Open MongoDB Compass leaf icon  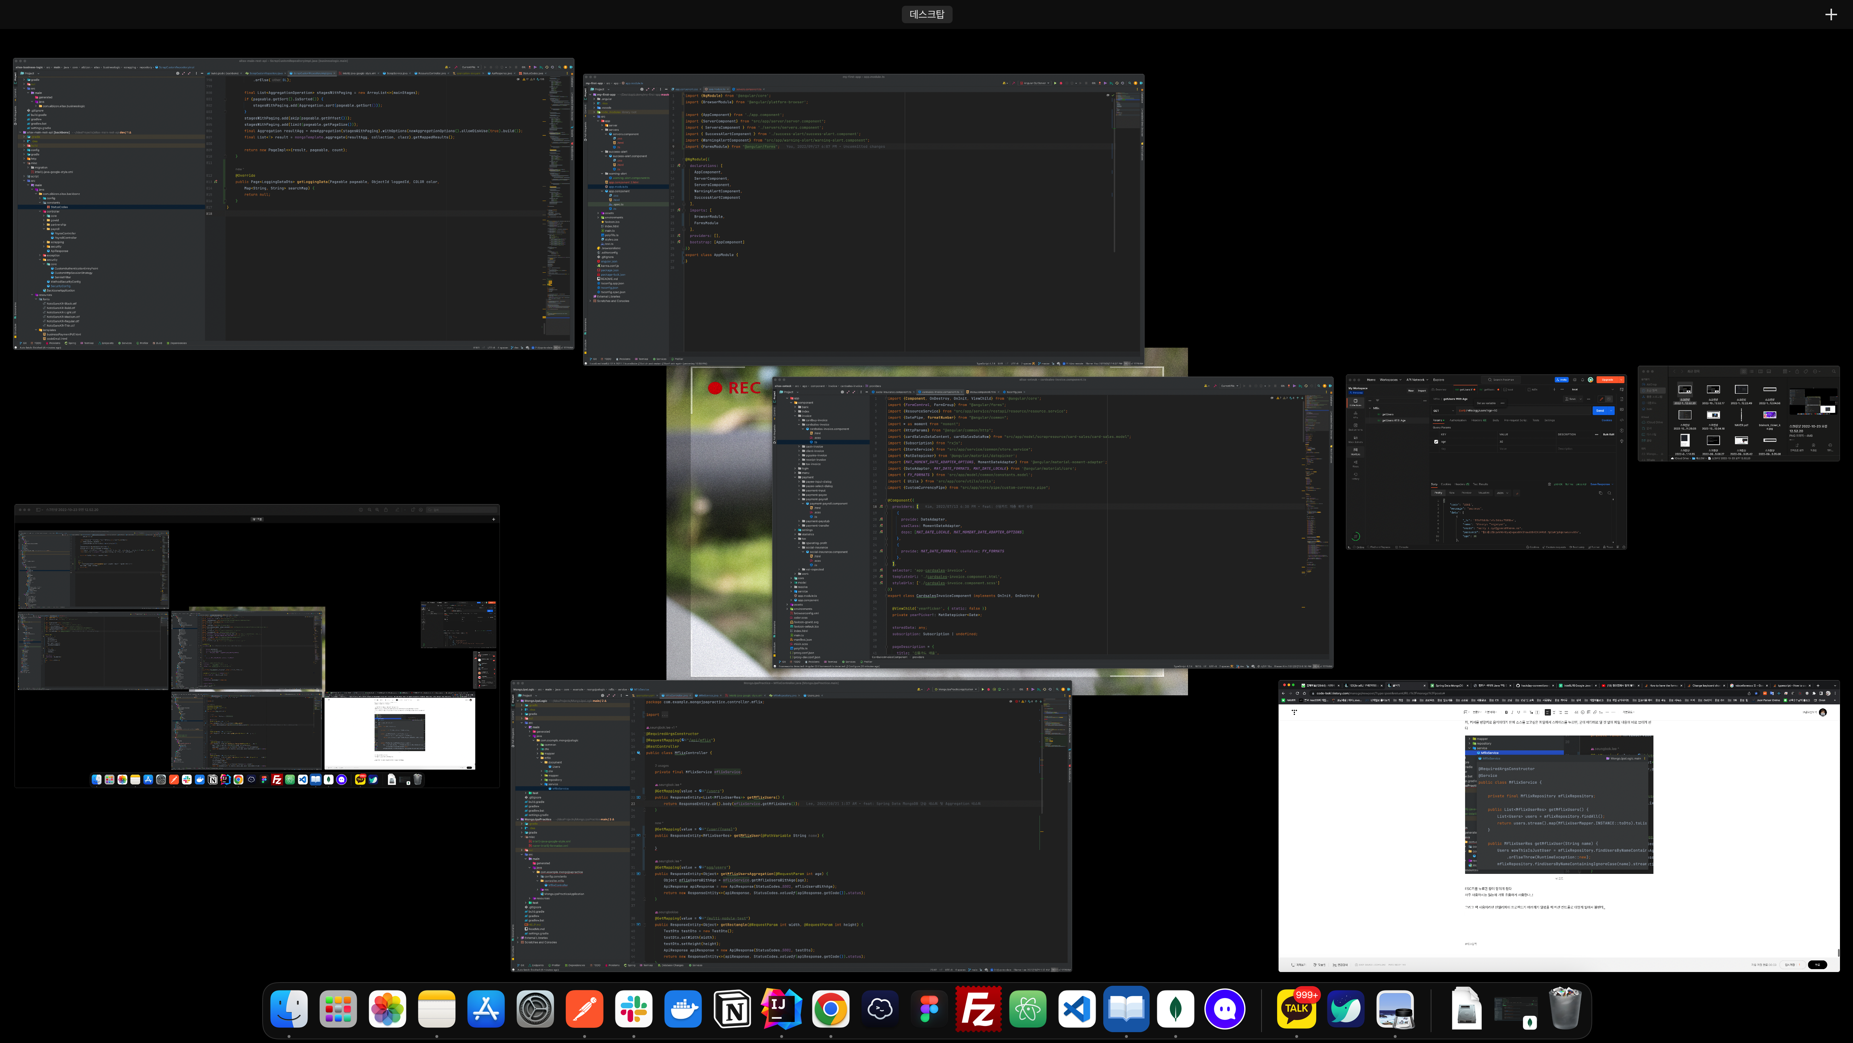tap(1175, 1009)
